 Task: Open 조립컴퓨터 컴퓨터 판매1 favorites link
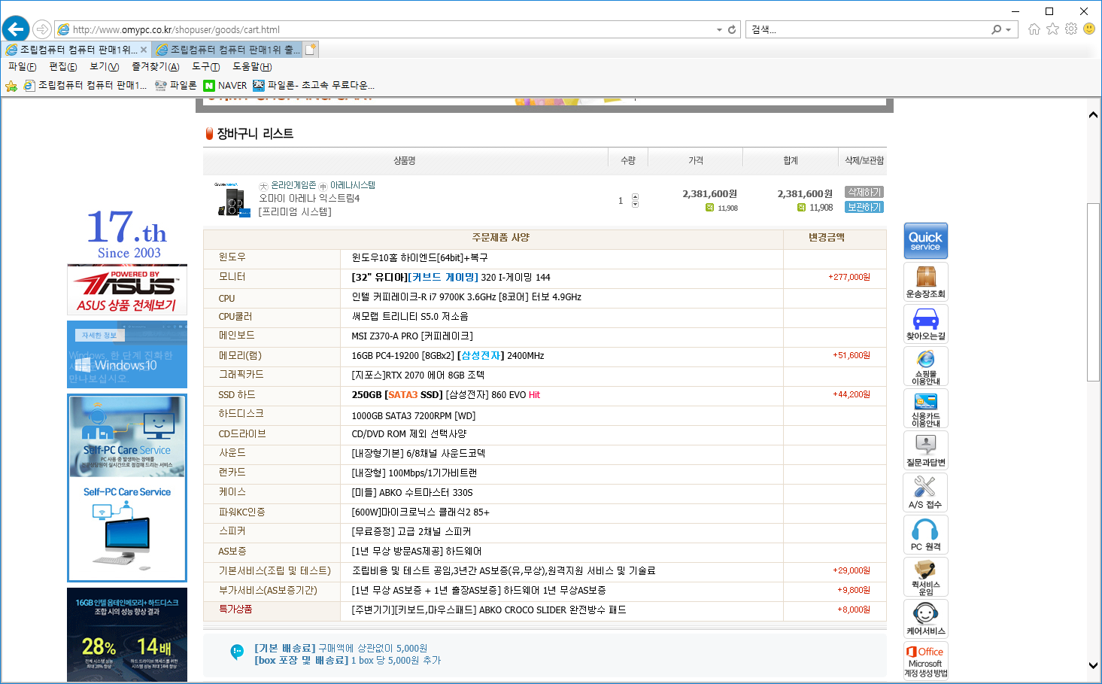click(85, 86)
